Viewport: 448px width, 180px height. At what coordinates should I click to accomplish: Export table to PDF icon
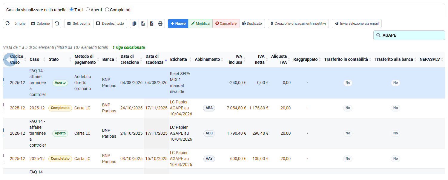click(x=152, y=24)
